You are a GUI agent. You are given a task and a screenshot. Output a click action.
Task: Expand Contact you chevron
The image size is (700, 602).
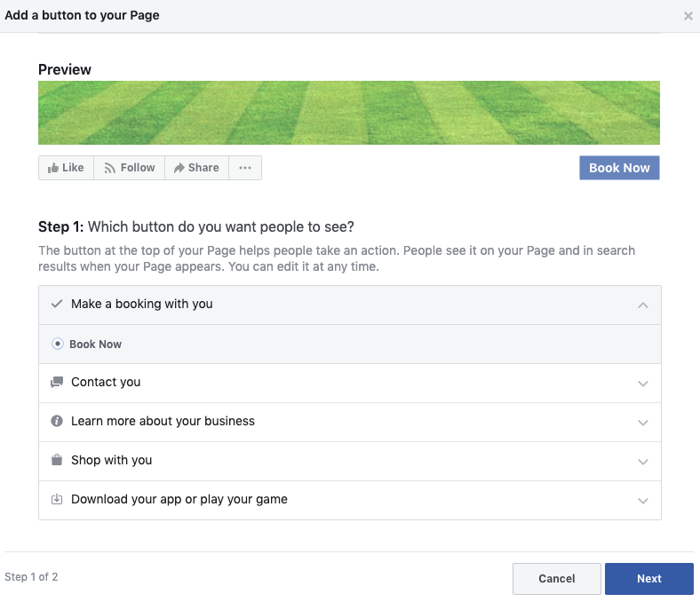click(643, 384)
